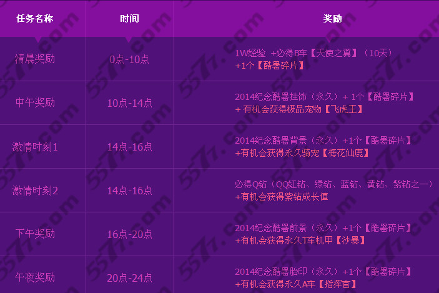Click the 2014纪念酷暑胎印(永久) reward line
The image size is (439, 293).
coord(323,272)
